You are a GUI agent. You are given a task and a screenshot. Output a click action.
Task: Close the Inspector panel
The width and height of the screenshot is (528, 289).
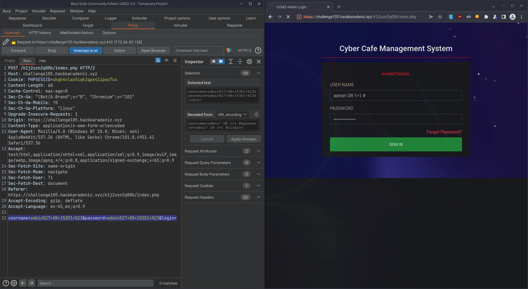pyautogui.click(x=259, y=62)
